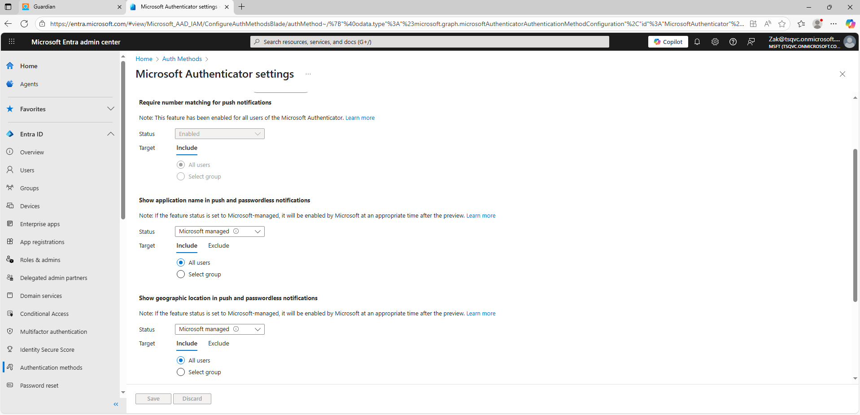Select 'Select group' under geographic location section

pyautogui.click(x=181, y=372)
